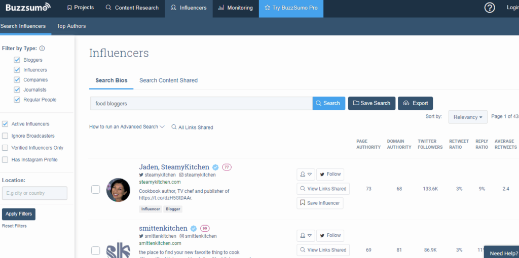
Task: Toggle Ignore Broadcasters checkbox
Action: pyautogui.click(x=5, y=136)
